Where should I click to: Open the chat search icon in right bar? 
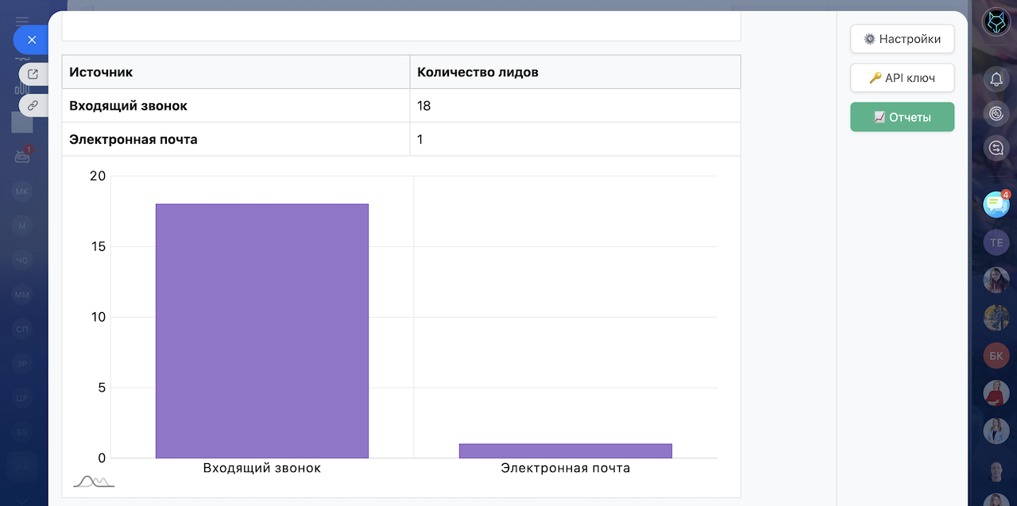pyautogui.click(x=996, y=147)
